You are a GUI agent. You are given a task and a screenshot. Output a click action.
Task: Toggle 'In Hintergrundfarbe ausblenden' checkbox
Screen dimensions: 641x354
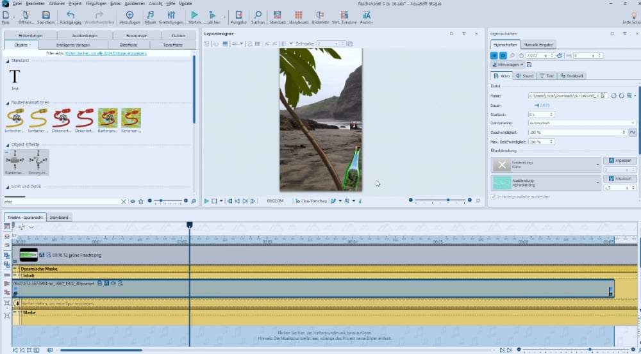[x=494, y=197]
